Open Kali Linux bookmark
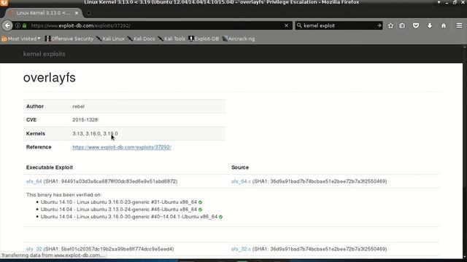 tap(110, 39)
